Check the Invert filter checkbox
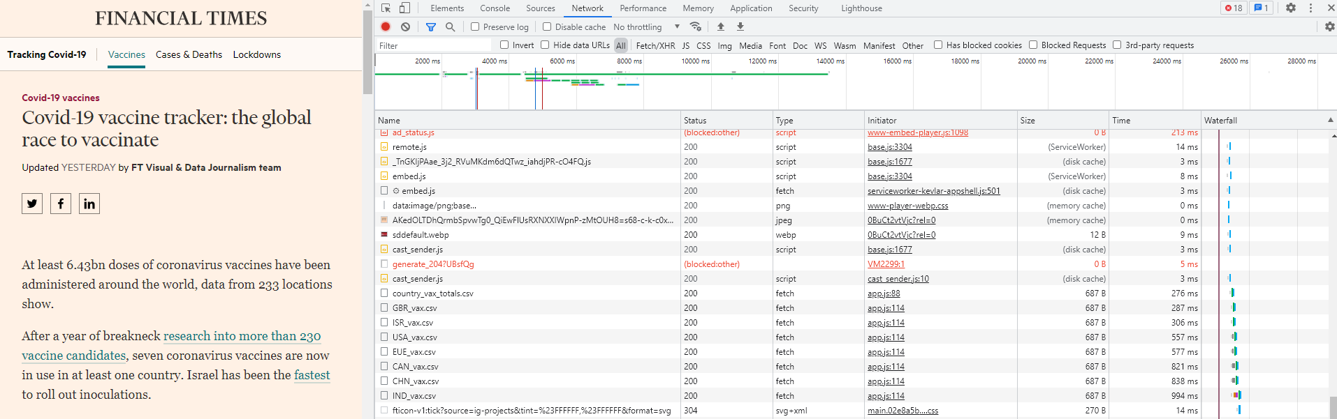 click(504, 45)
